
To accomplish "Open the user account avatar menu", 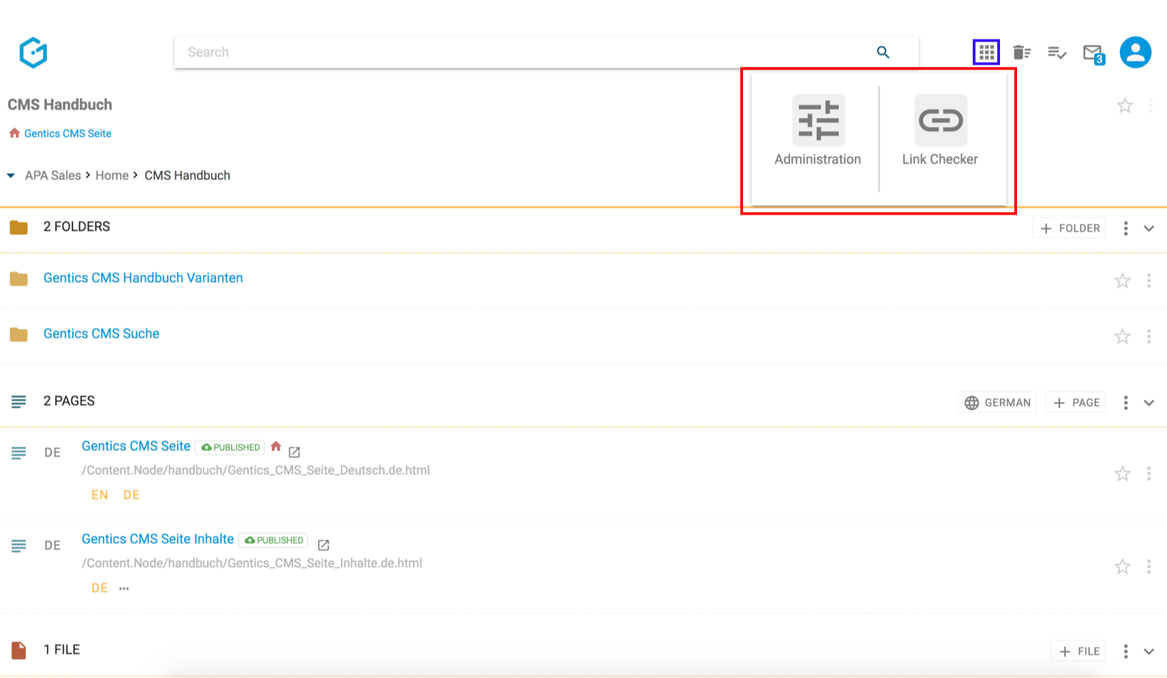I will click(1135, 52).
